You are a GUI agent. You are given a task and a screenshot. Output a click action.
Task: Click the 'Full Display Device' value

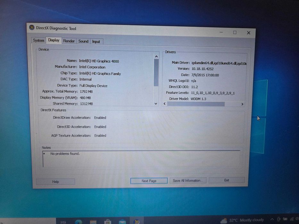94,86
